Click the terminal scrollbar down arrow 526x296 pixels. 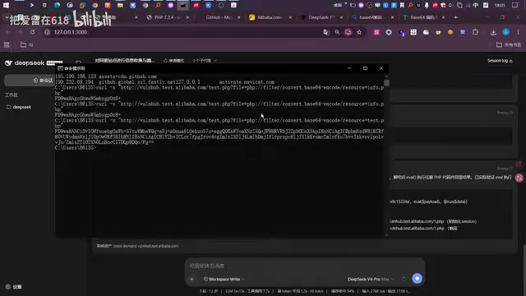coord(386,235)
